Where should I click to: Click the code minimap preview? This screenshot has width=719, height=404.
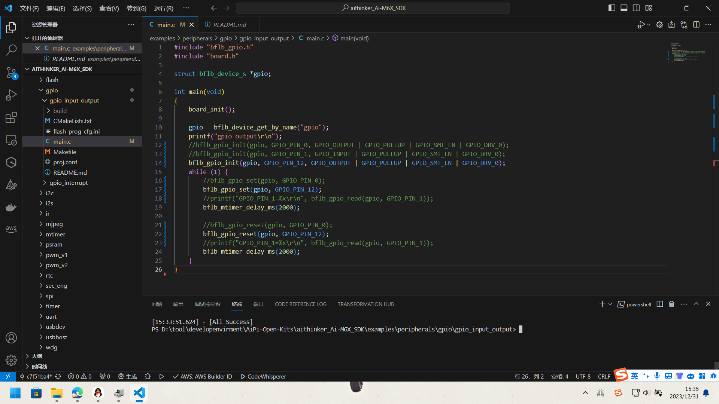[688, 52]
